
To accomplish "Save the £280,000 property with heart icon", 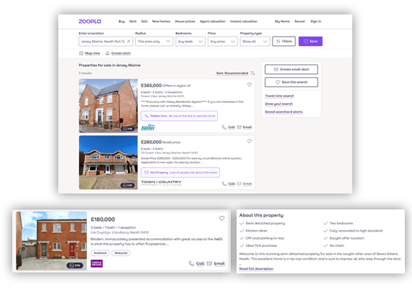I will pos(250,141).
